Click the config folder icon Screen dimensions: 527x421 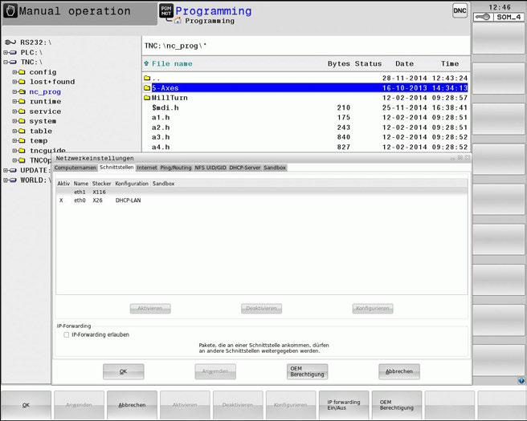[x=22, y=72]
